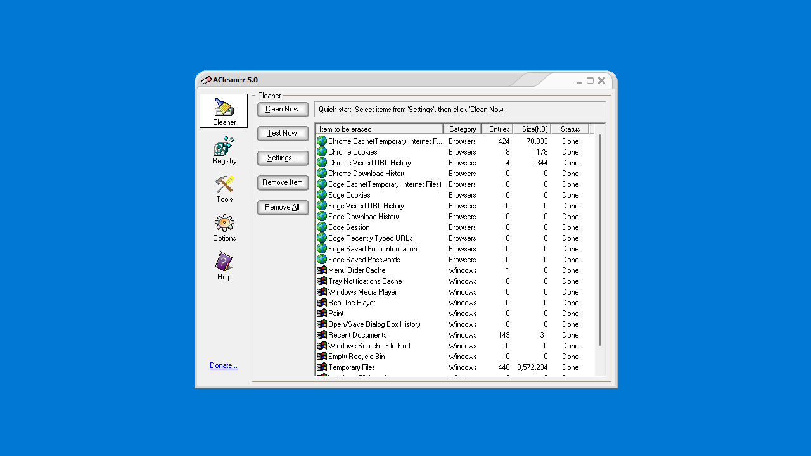Open the Settings... button
This screenshot has width=811, height=456.
click(283, 158)
